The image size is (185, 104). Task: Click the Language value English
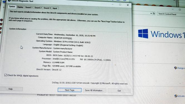click(x=68, y=45)
